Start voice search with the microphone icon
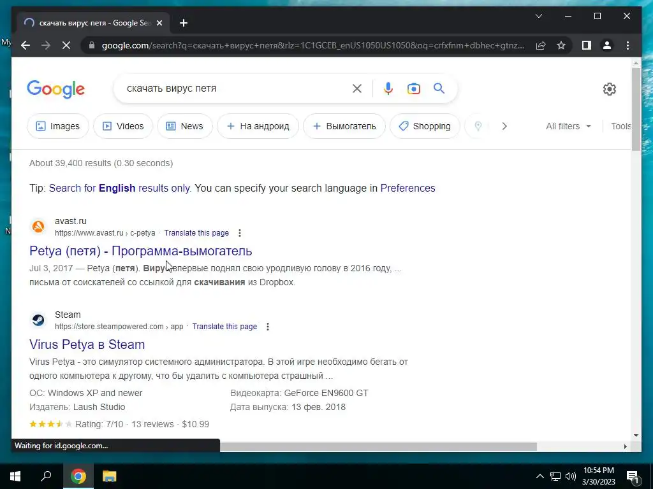Screen dimensions: 653x489 tap(388, 89)
